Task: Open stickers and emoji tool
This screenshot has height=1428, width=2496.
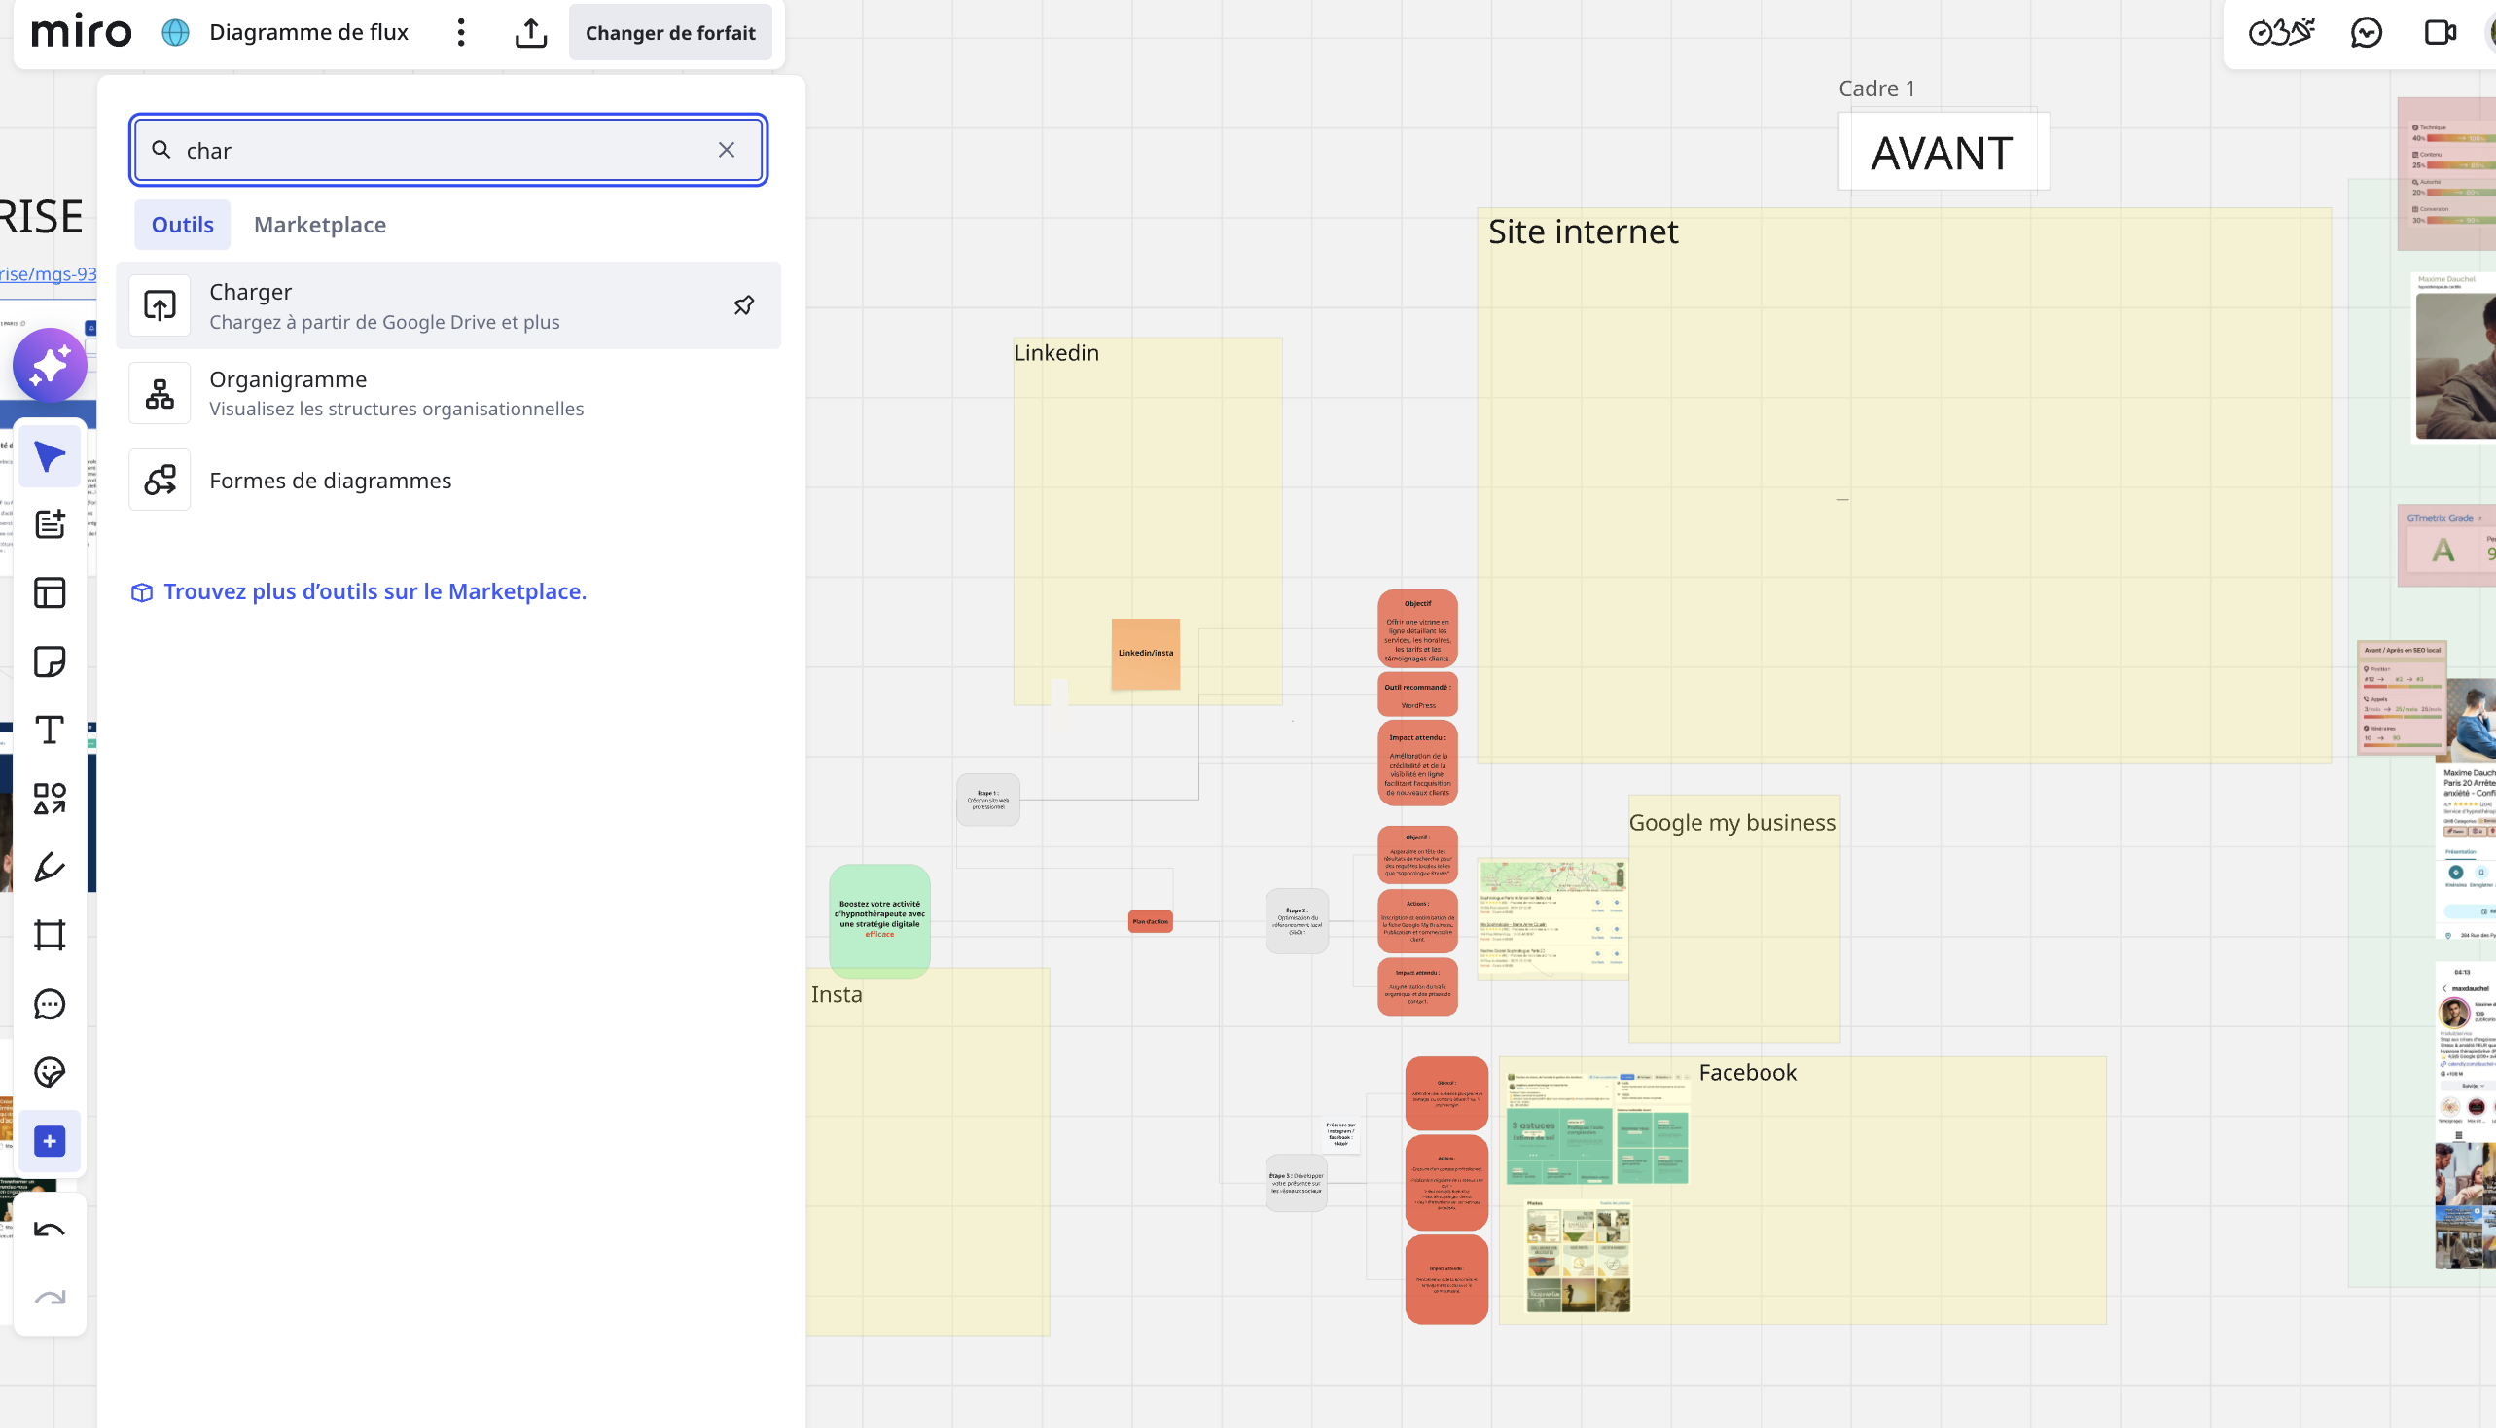Action: click(x=49, y=1072)
